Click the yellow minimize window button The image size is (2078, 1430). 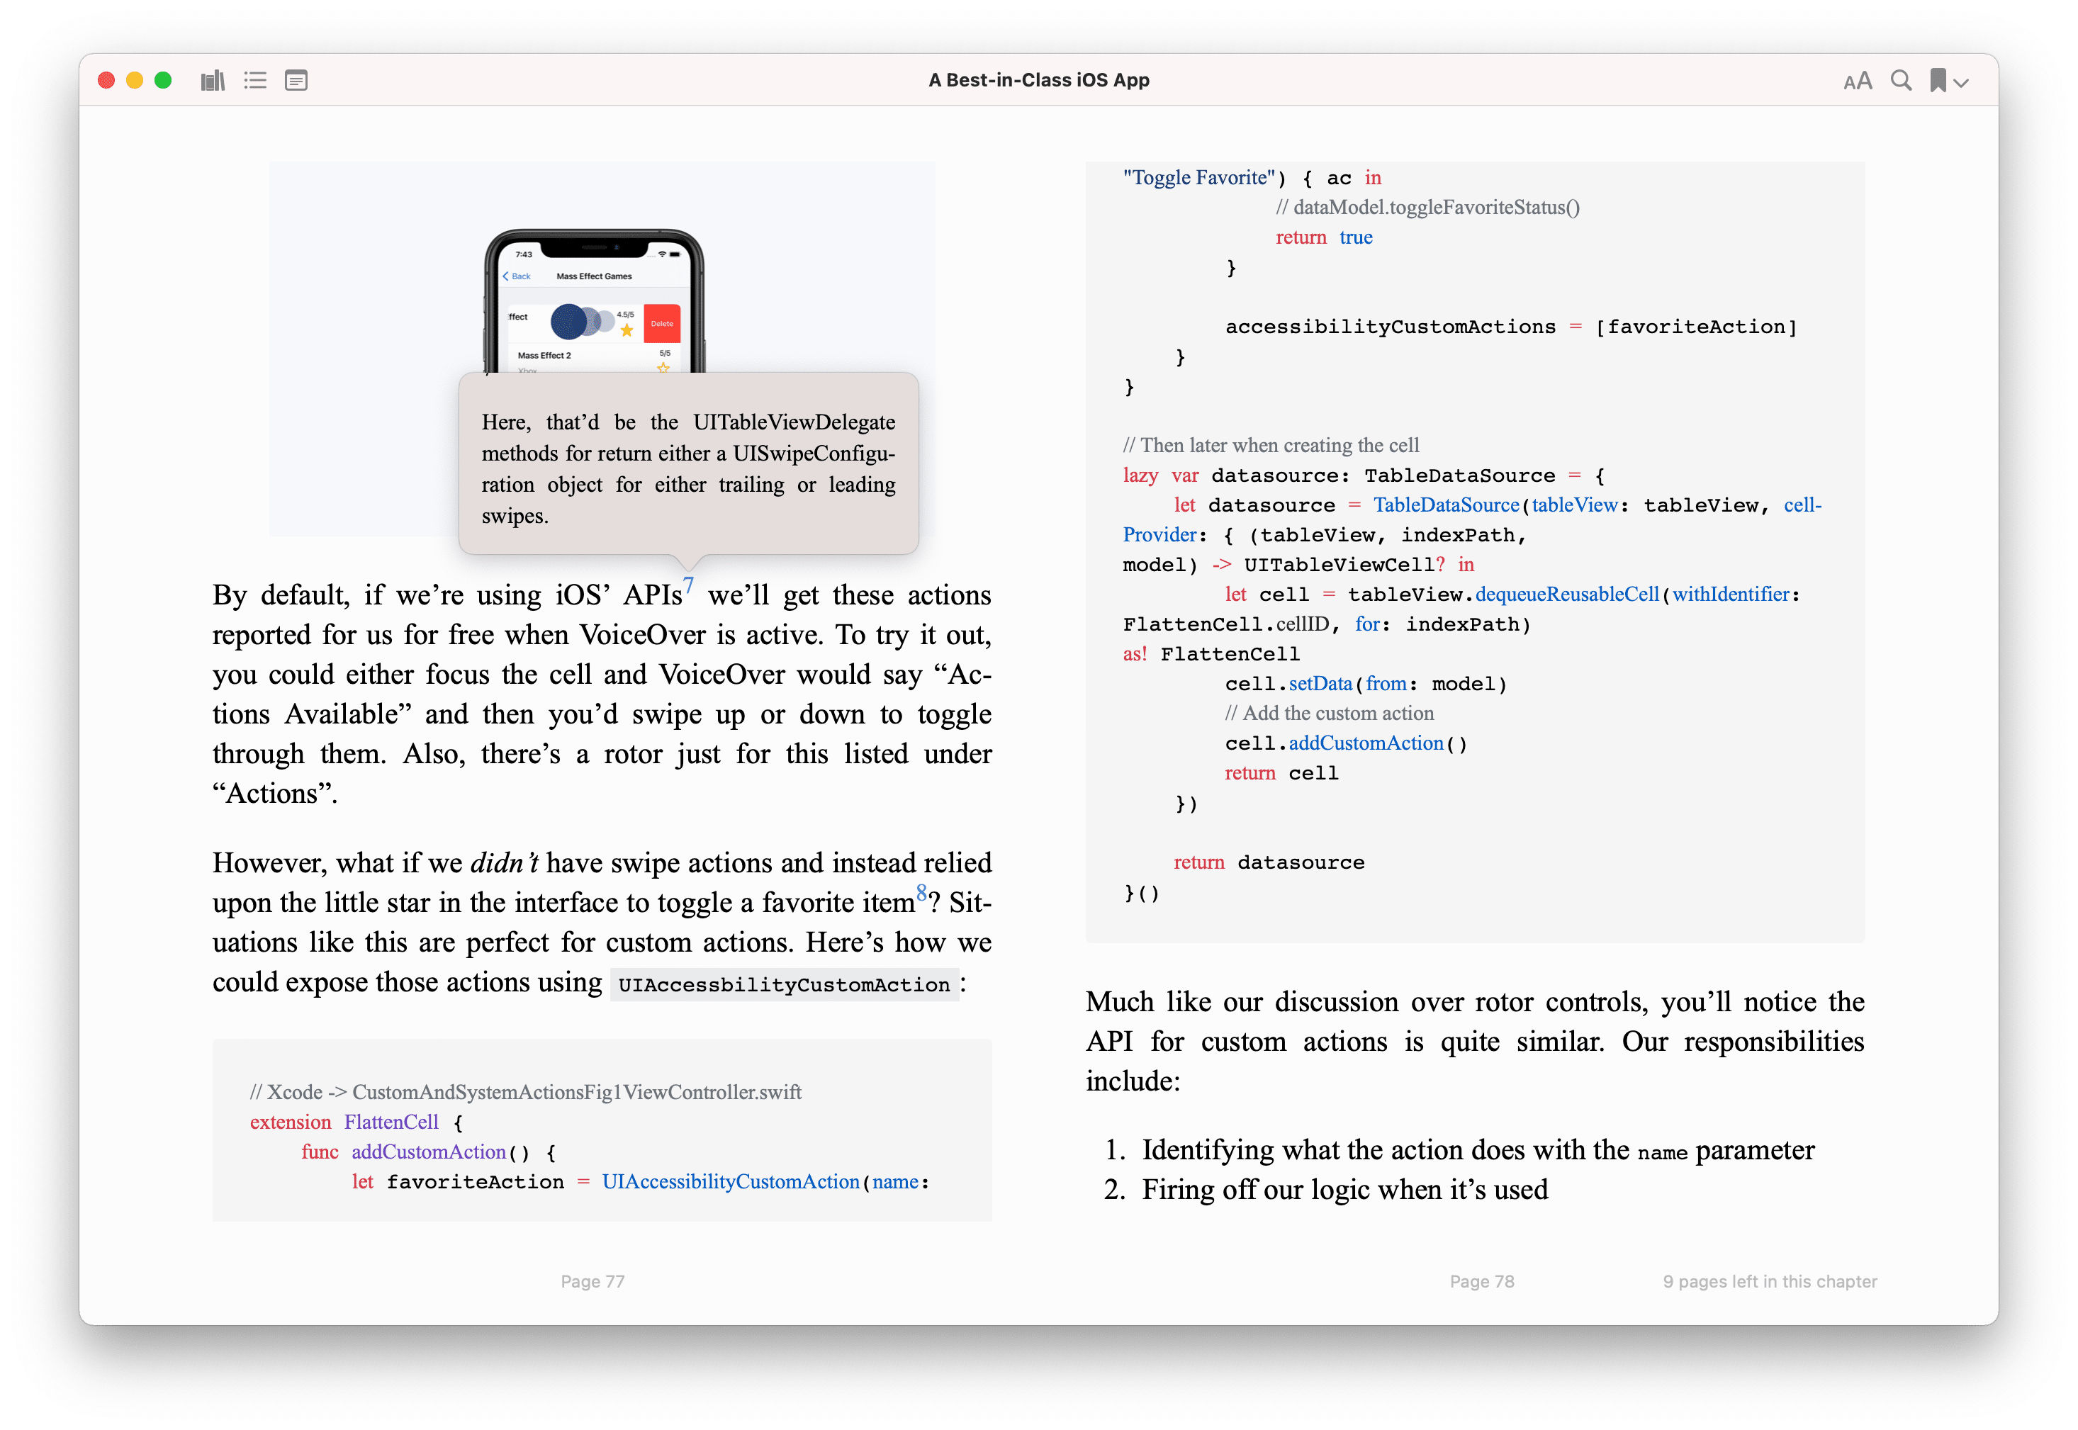point(135,81)
